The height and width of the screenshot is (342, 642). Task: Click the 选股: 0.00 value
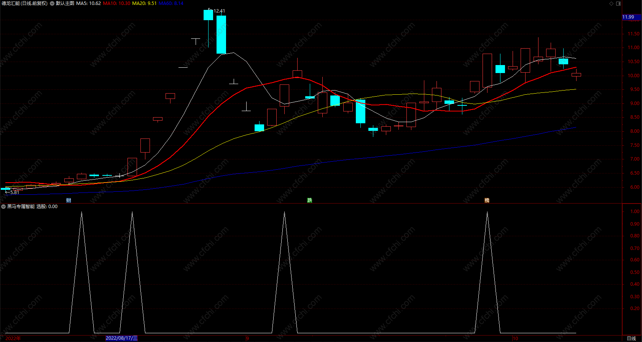click(x=47, y=207)
